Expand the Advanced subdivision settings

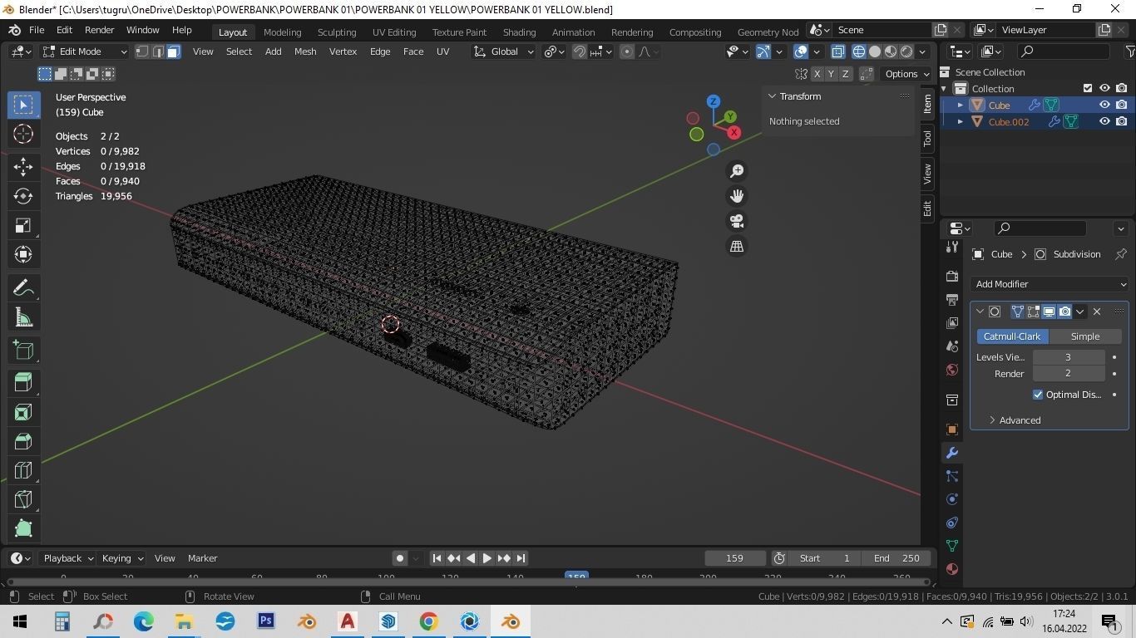[x=1015, y=420]
